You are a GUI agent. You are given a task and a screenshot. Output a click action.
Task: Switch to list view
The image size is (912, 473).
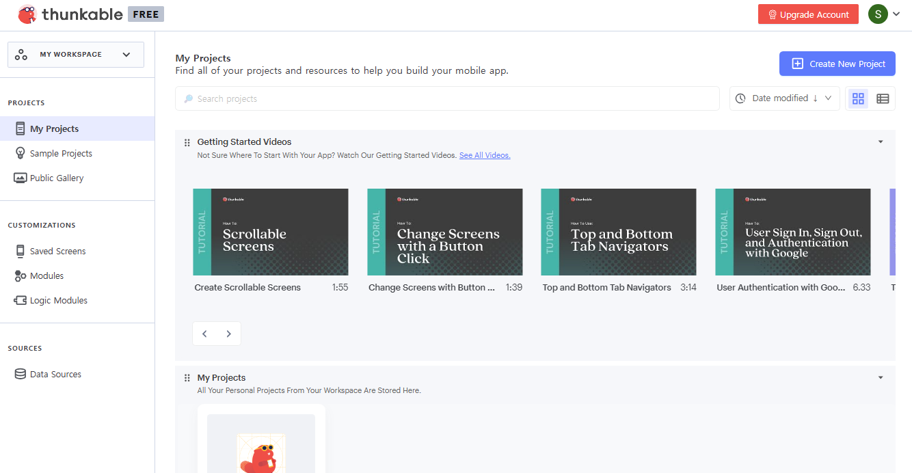tap(883, 98)
